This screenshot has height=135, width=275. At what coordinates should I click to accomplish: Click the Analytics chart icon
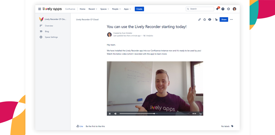click(x=145, y=36)
